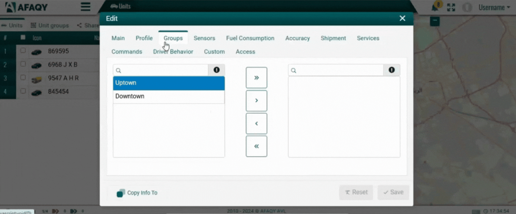Click the Copy Info To button
The height and width of the screenshot is (214, 516).
(137, 193)
